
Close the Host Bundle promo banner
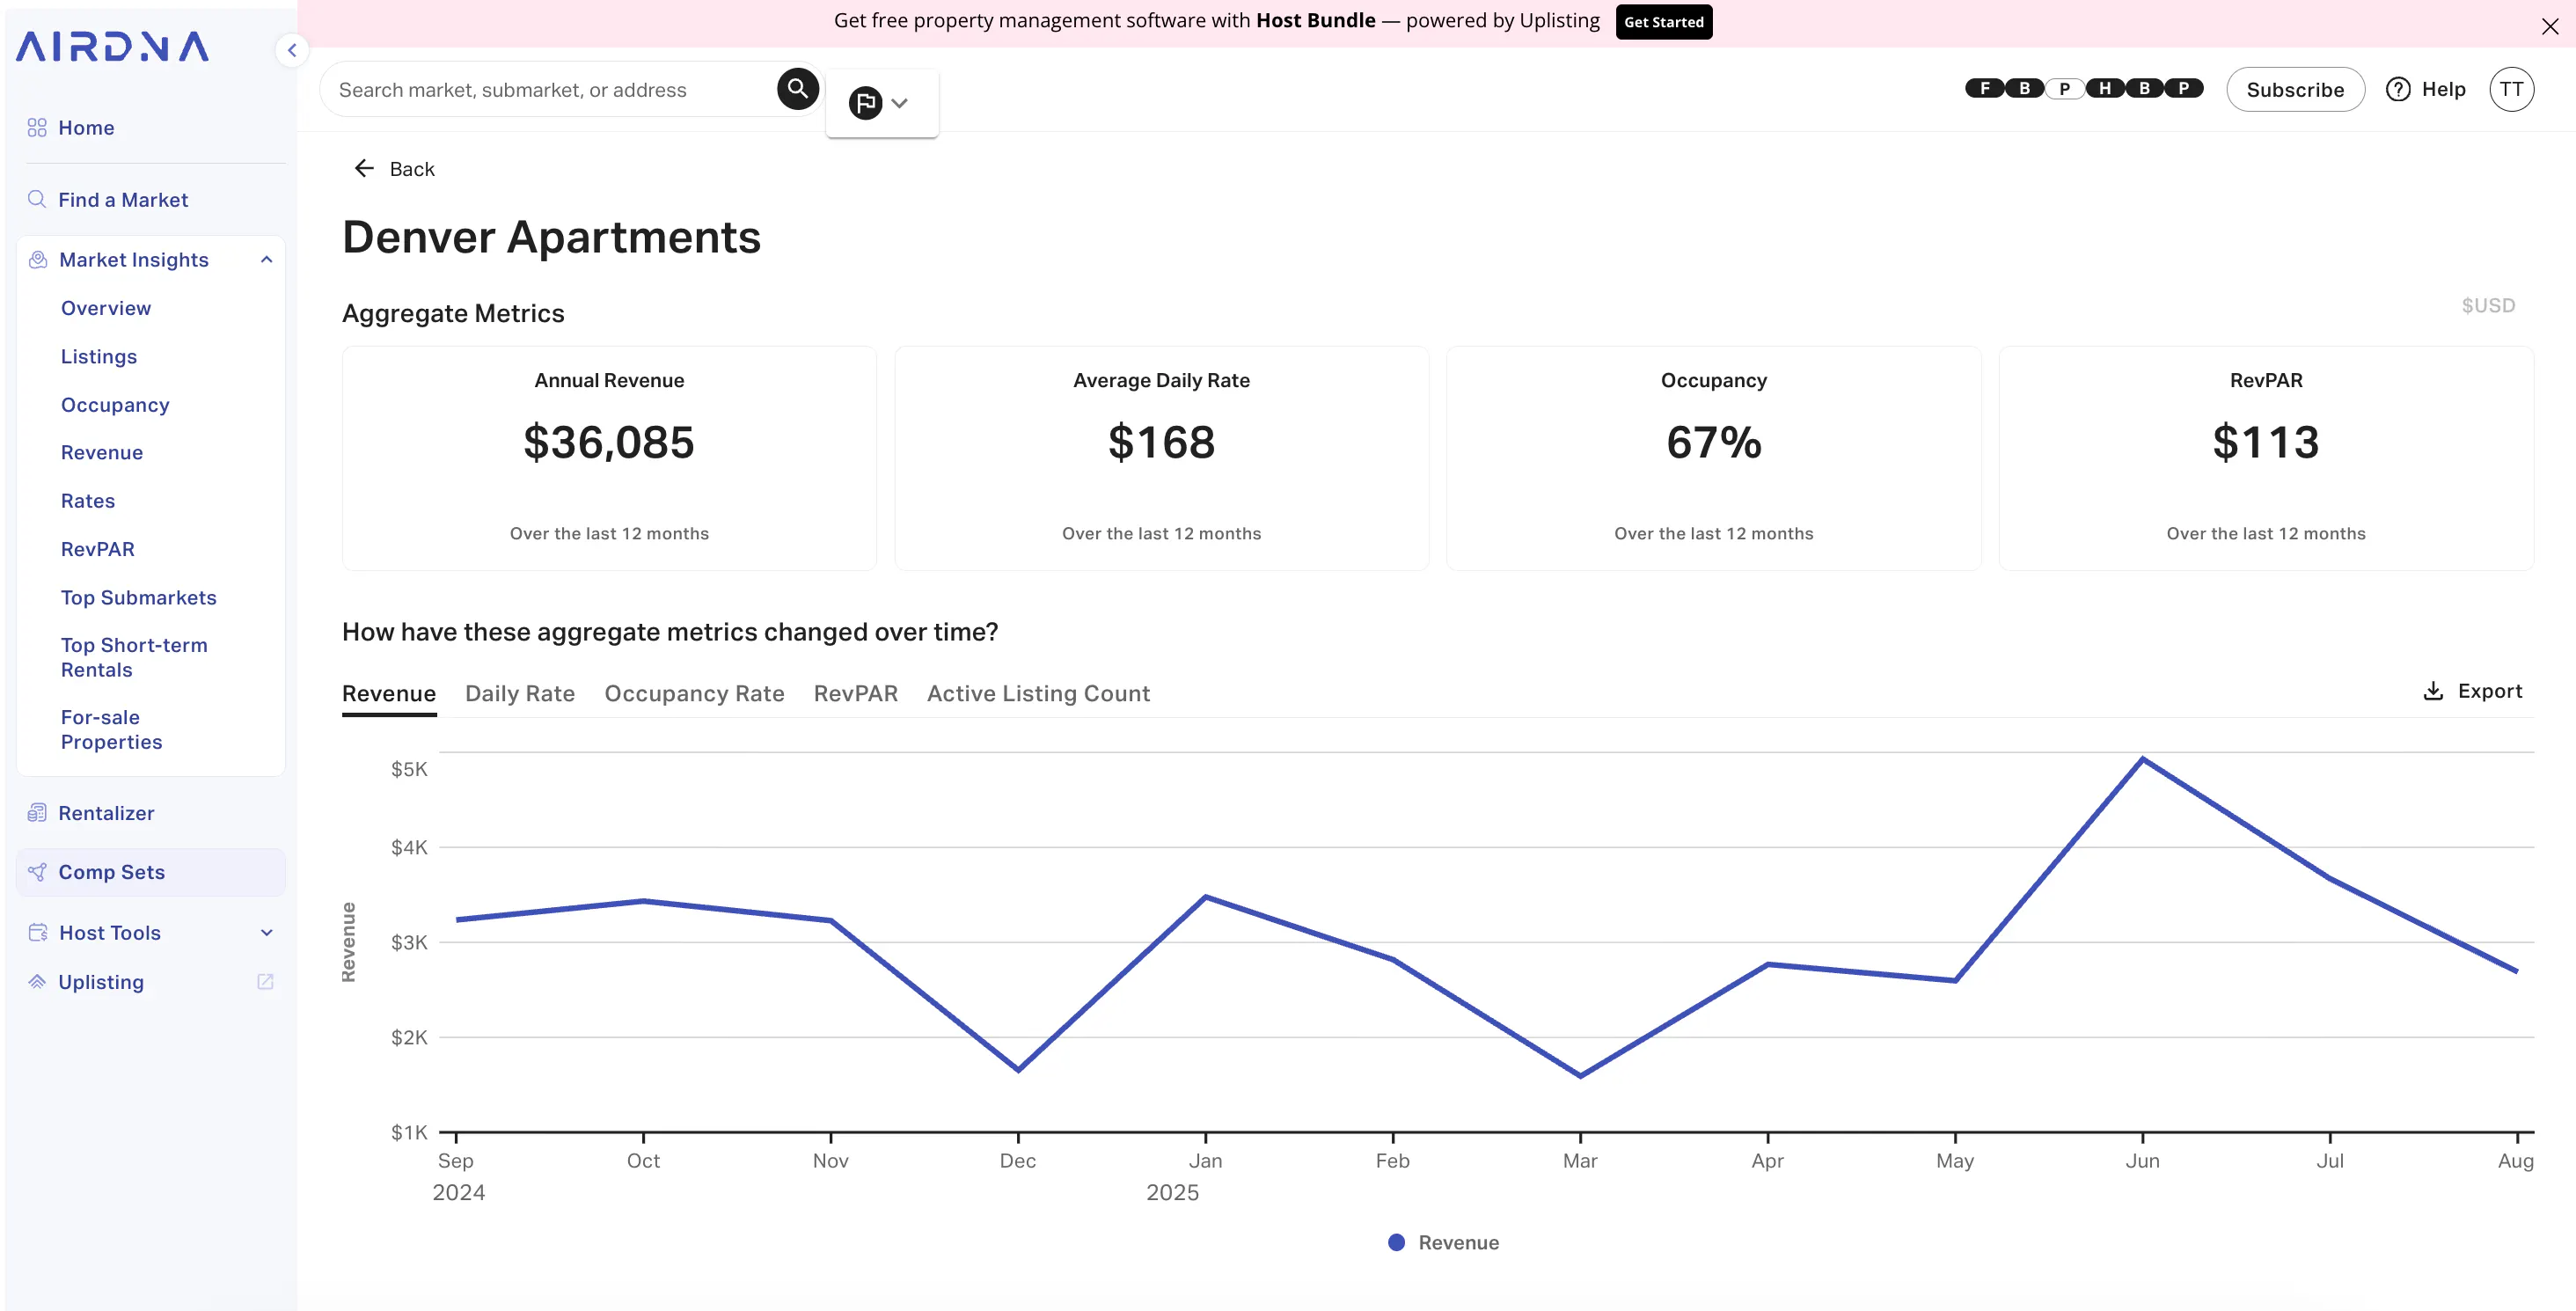2549,26
